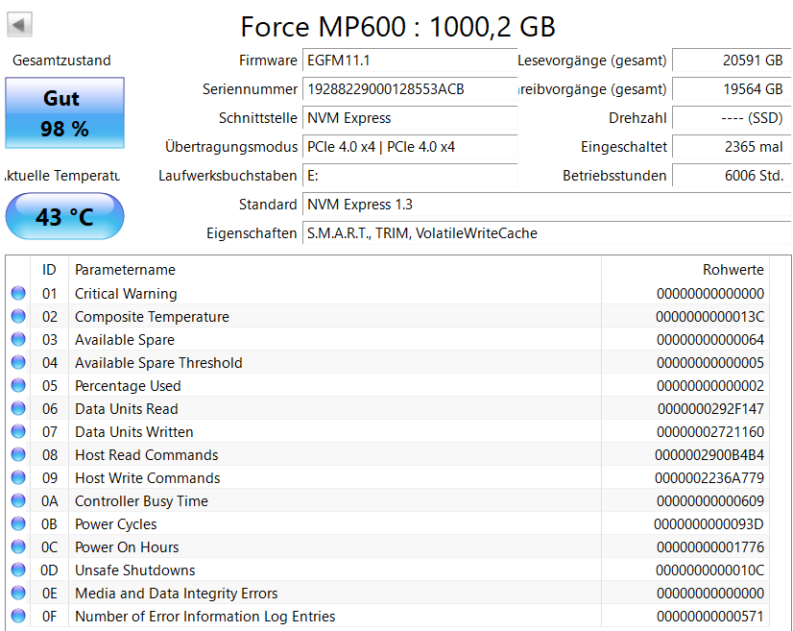Click raw value 00000000000609

click(710, 501)
